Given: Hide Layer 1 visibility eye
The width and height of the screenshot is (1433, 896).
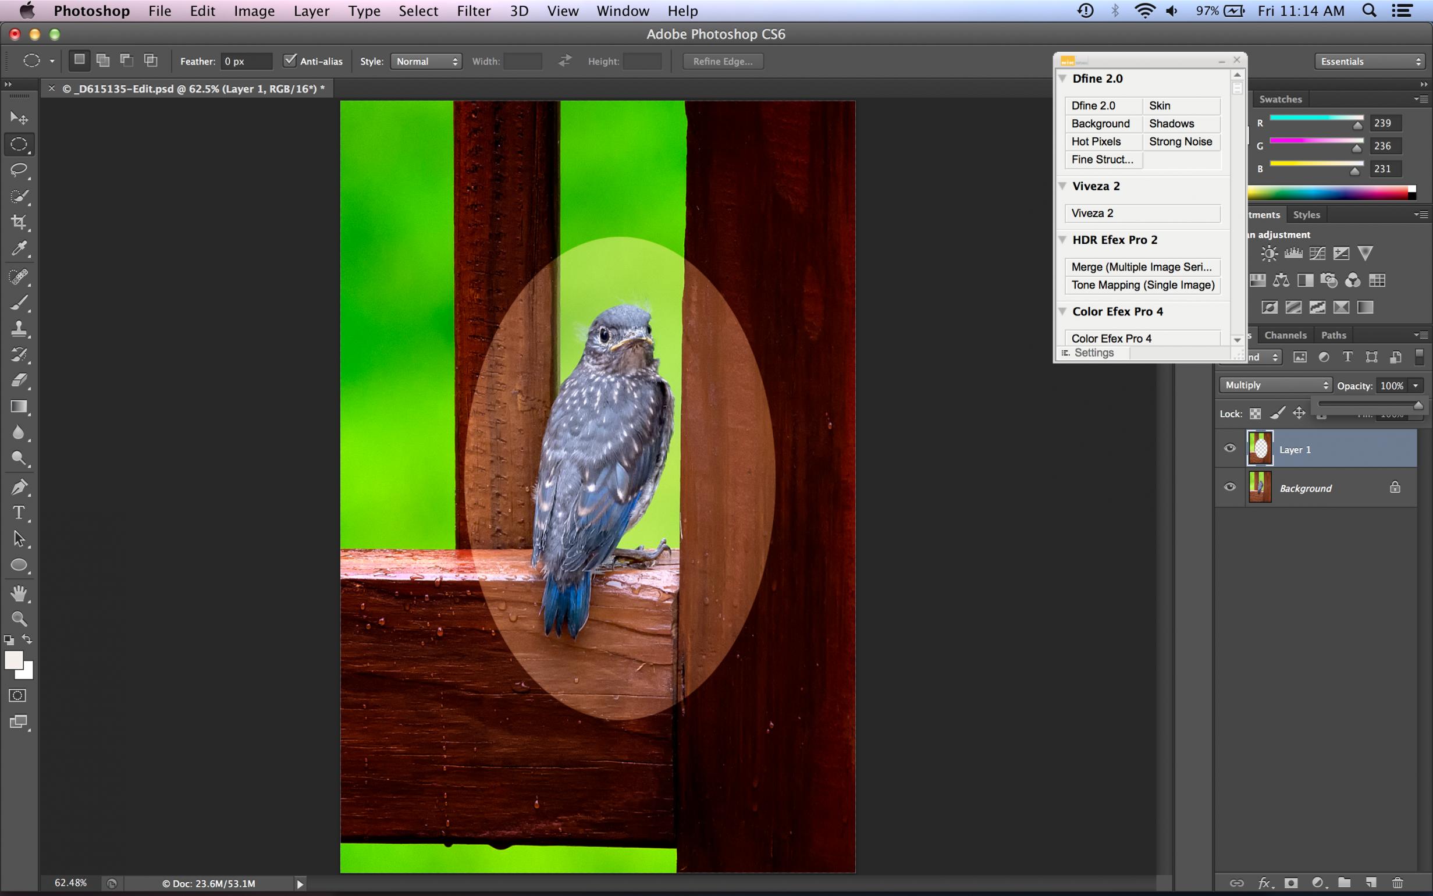Looking at the screenshot, I should [x=1230, y=448].
